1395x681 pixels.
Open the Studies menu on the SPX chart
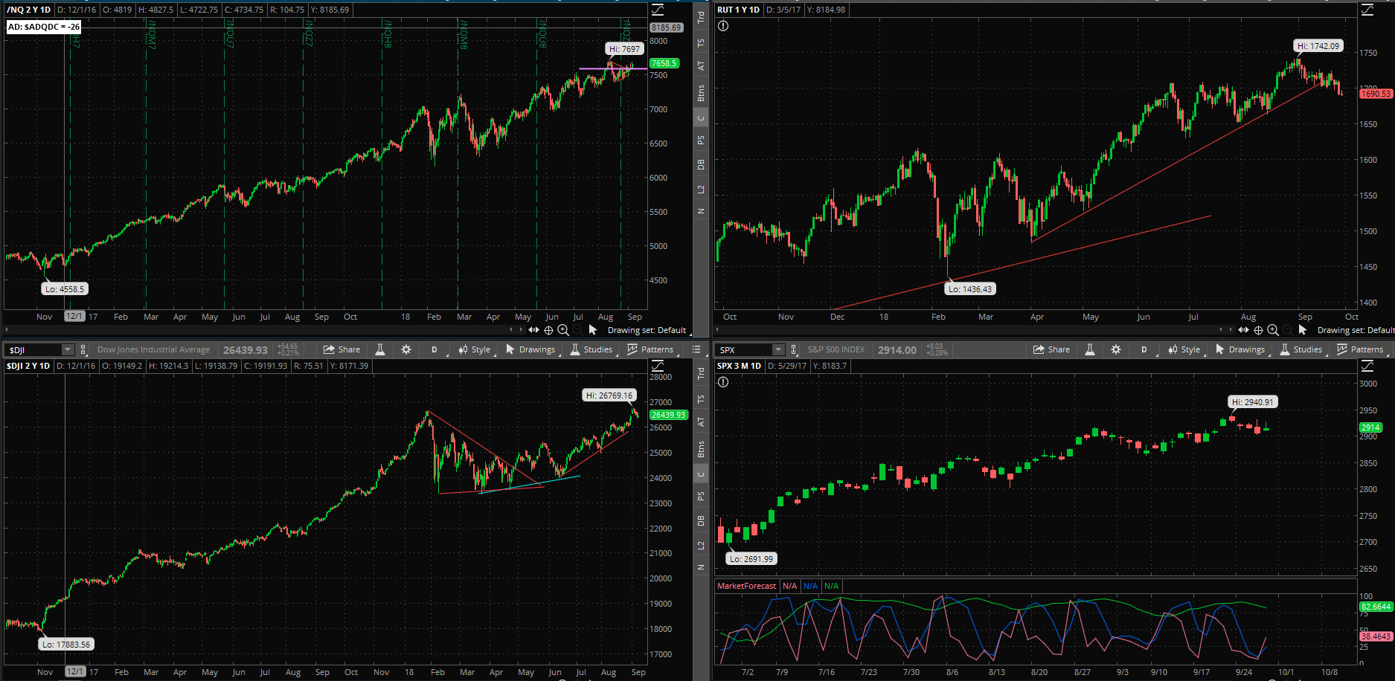[1301, 349]
